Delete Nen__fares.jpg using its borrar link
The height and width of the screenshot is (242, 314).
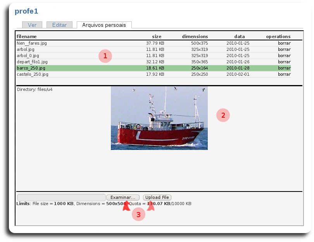(284, 43)
